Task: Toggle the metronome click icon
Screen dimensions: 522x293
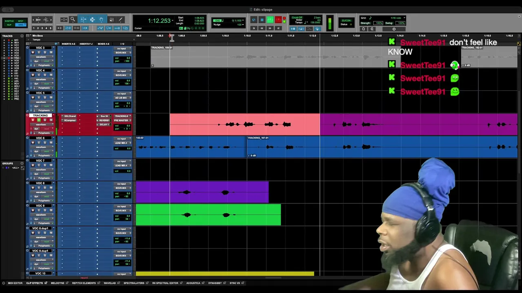Action: pos(301,28)
